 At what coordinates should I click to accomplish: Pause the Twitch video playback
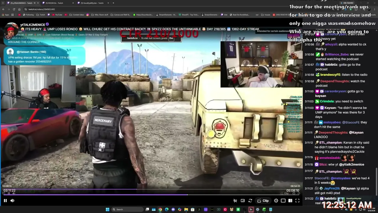[x=5, y=201]
